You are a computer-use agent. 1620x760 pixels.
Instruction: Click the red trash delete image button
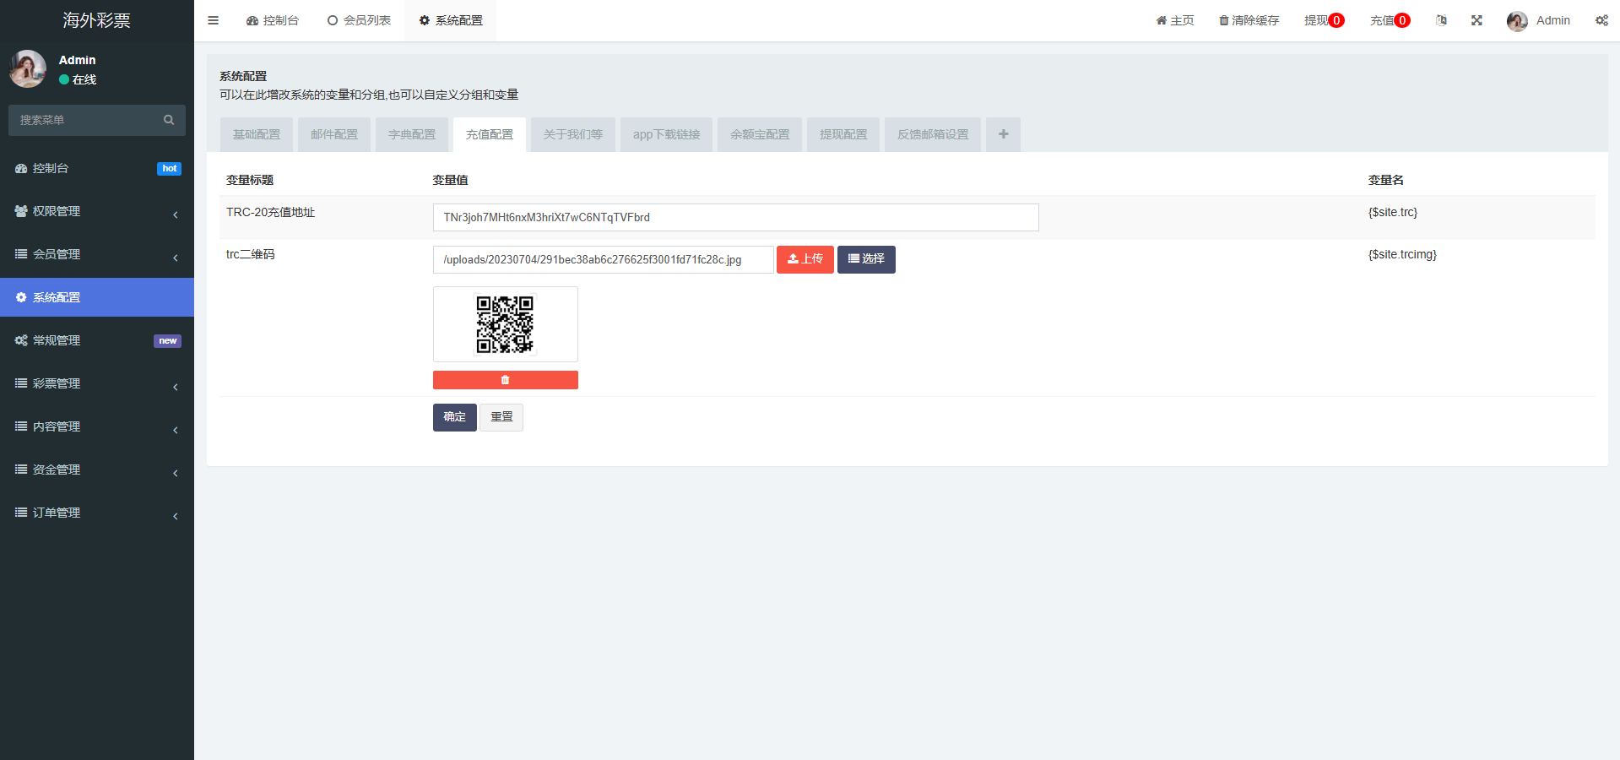point(505,380)
